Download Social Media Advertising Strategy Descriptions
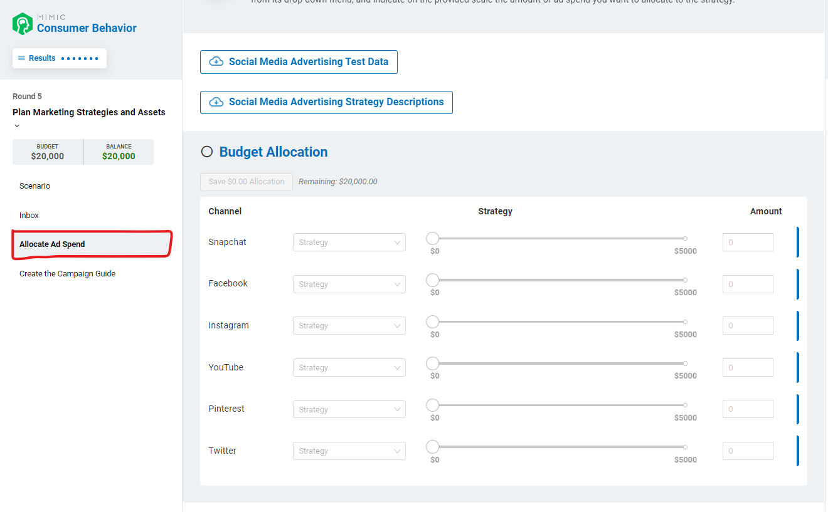Screen dimensions: 828x512 point(326,102)
